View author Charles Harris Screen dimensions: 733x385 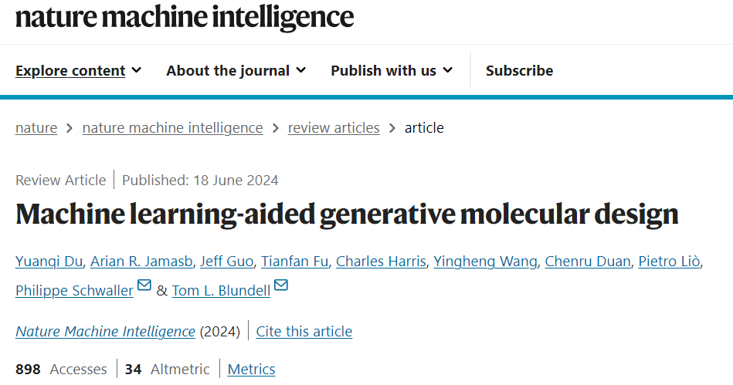(381, 262)
